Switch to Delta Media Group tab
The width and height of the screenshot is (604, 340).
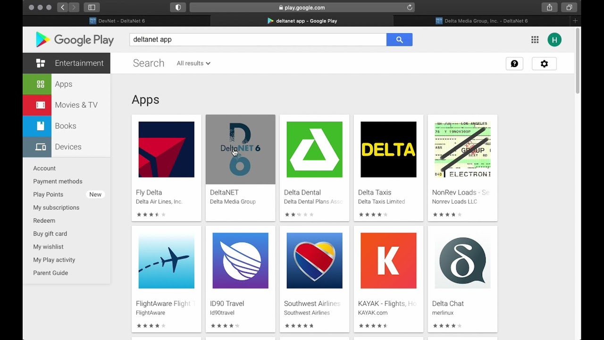point(481,21)
